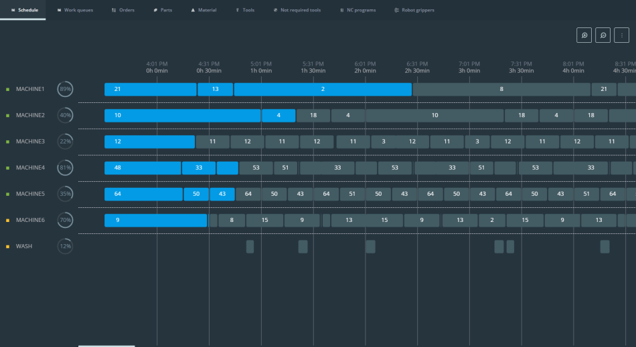Screen dimensions: 636x347
Task: Zoom out of the schedule timeline
Action: [x=603, y=35]
